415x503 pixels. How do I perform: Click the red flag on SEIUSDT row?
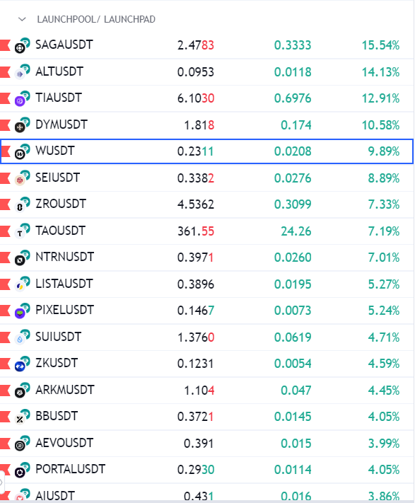[x=5, y=178]
